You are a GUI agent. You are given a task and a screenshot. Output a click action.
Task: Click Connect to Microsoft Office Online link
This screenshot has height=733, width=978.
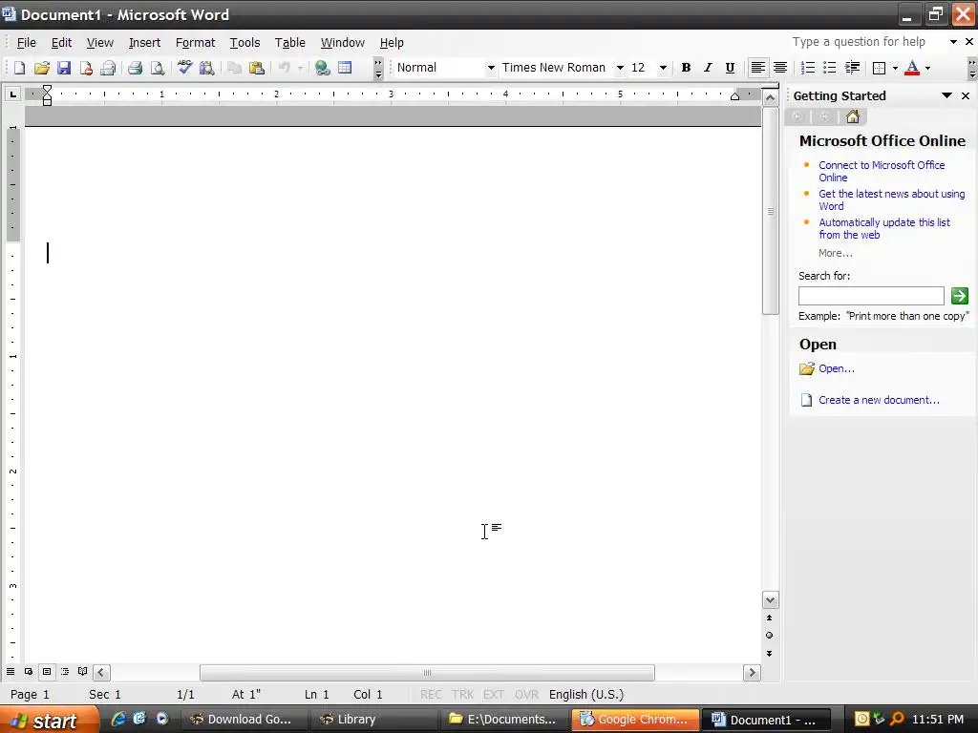pos(882,172)
